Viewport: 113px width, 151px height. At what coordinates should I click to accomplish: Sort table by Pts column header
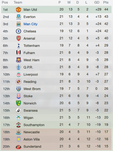point(106,2)
